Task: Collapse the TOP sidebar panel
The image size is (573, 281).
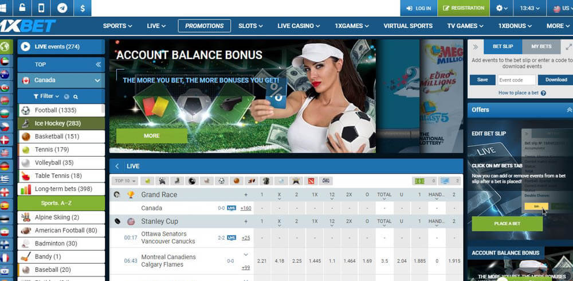Action: click(98, 65)
